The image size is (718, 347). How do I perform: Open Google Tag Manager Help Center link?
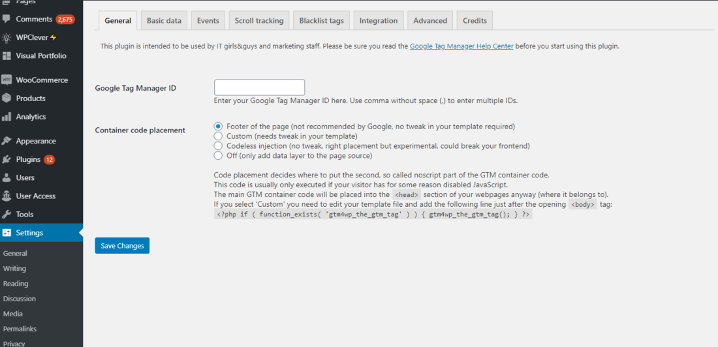(461, 46)
